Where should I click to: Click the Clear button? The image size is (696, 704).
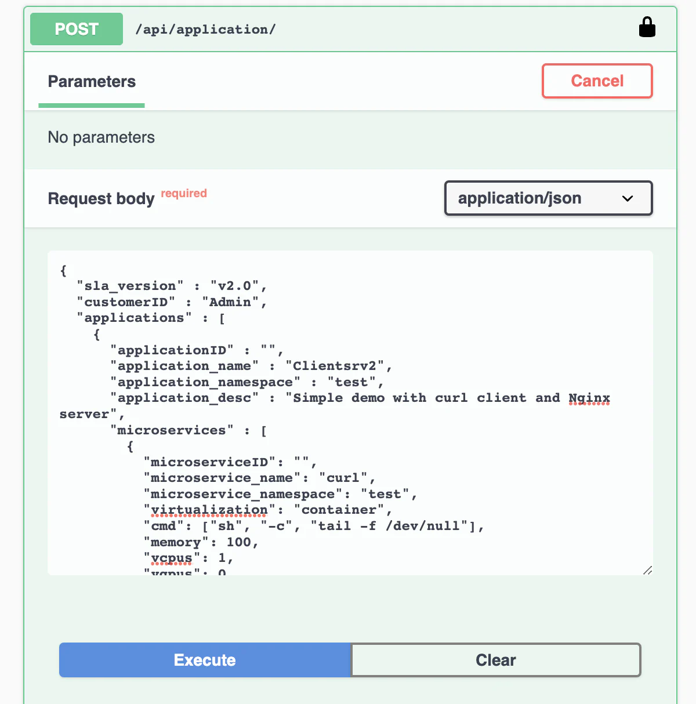(x=495, y=660)
